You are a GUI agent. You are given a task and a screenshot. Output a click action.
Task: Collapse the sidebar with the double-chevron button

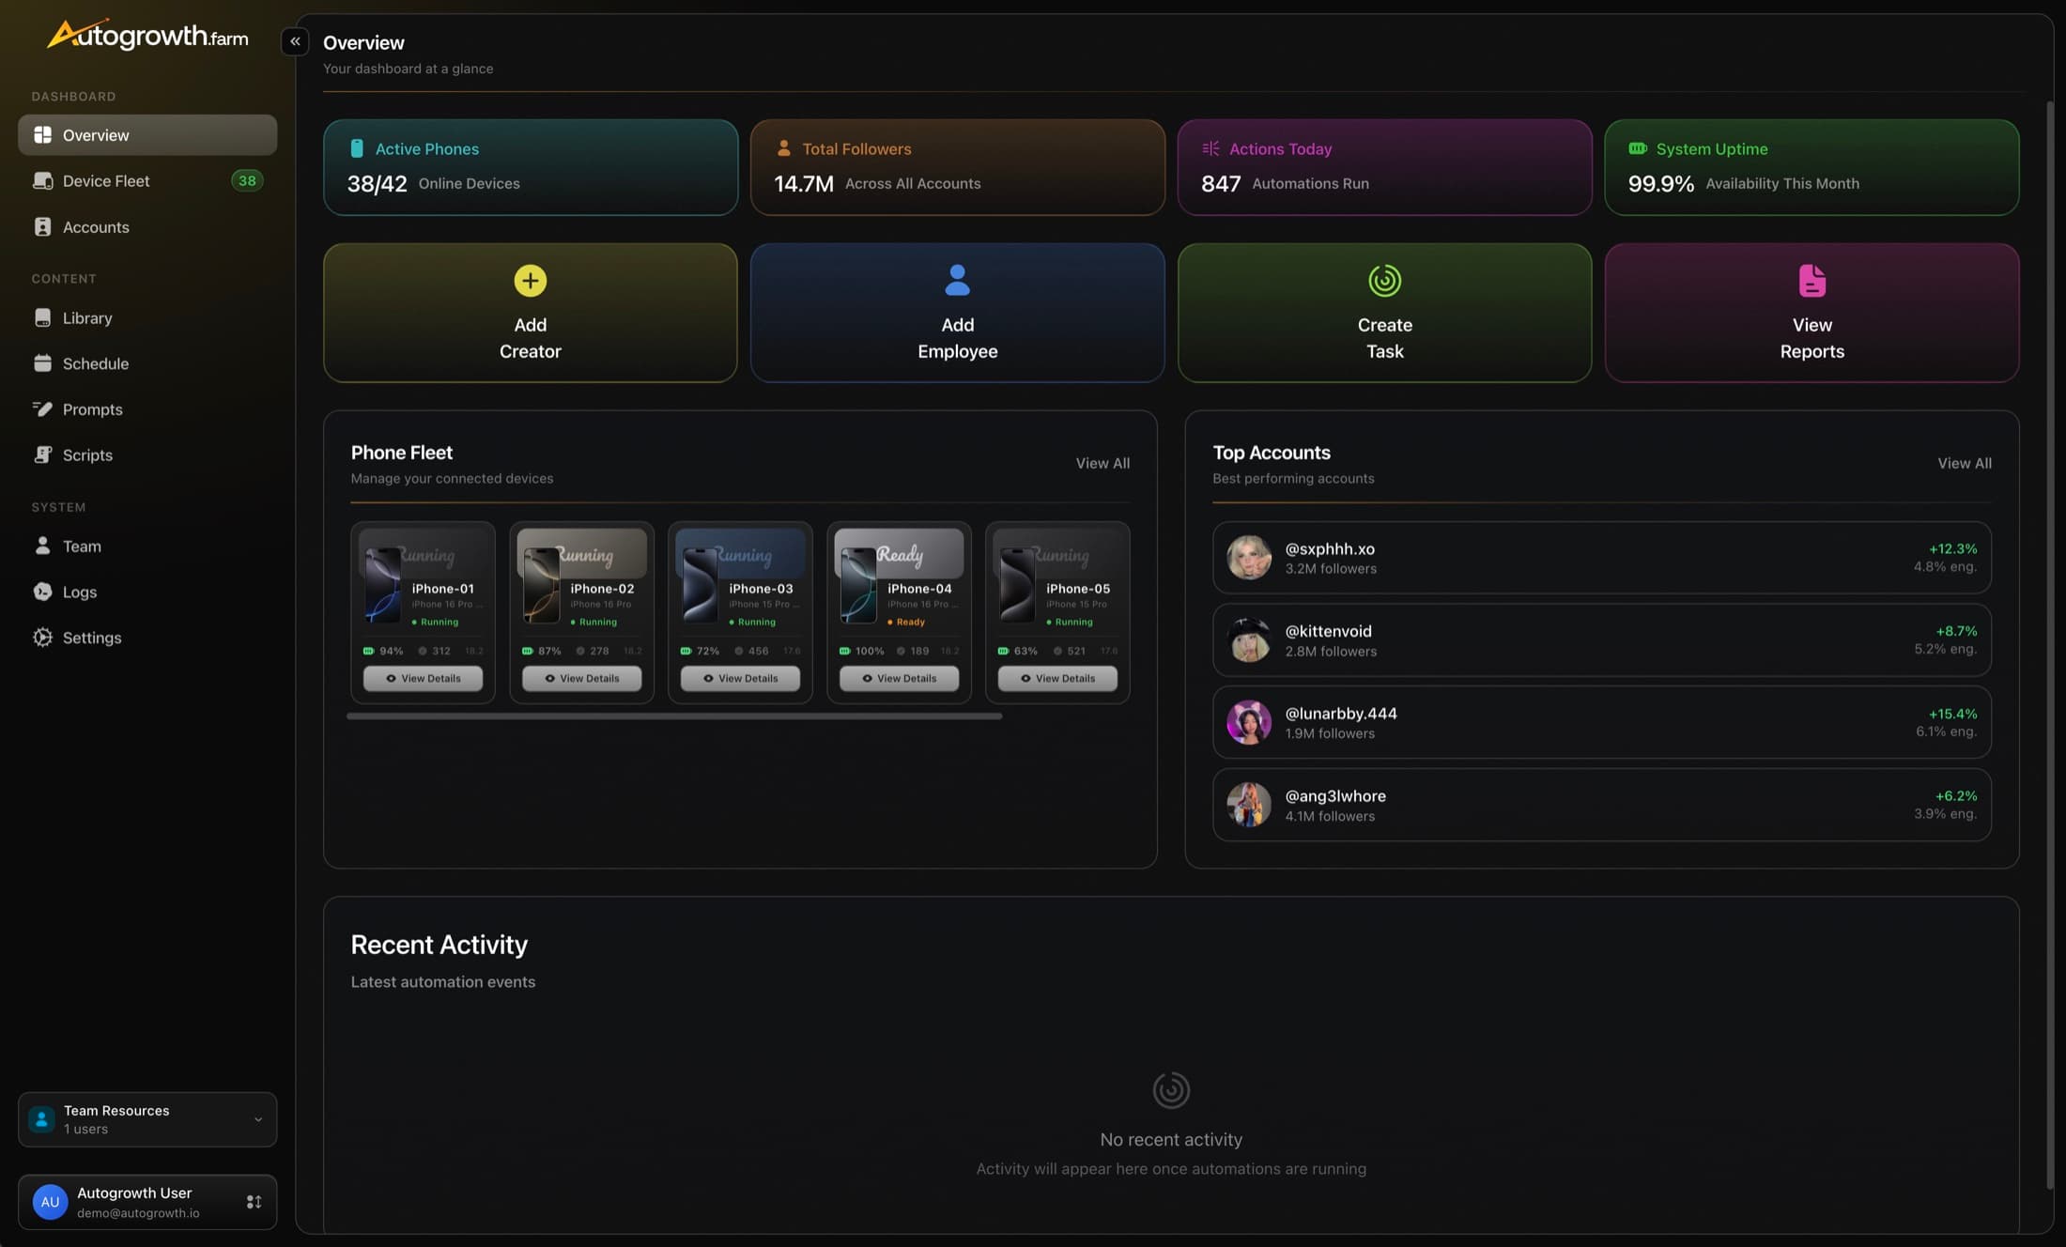click(295, 41)
